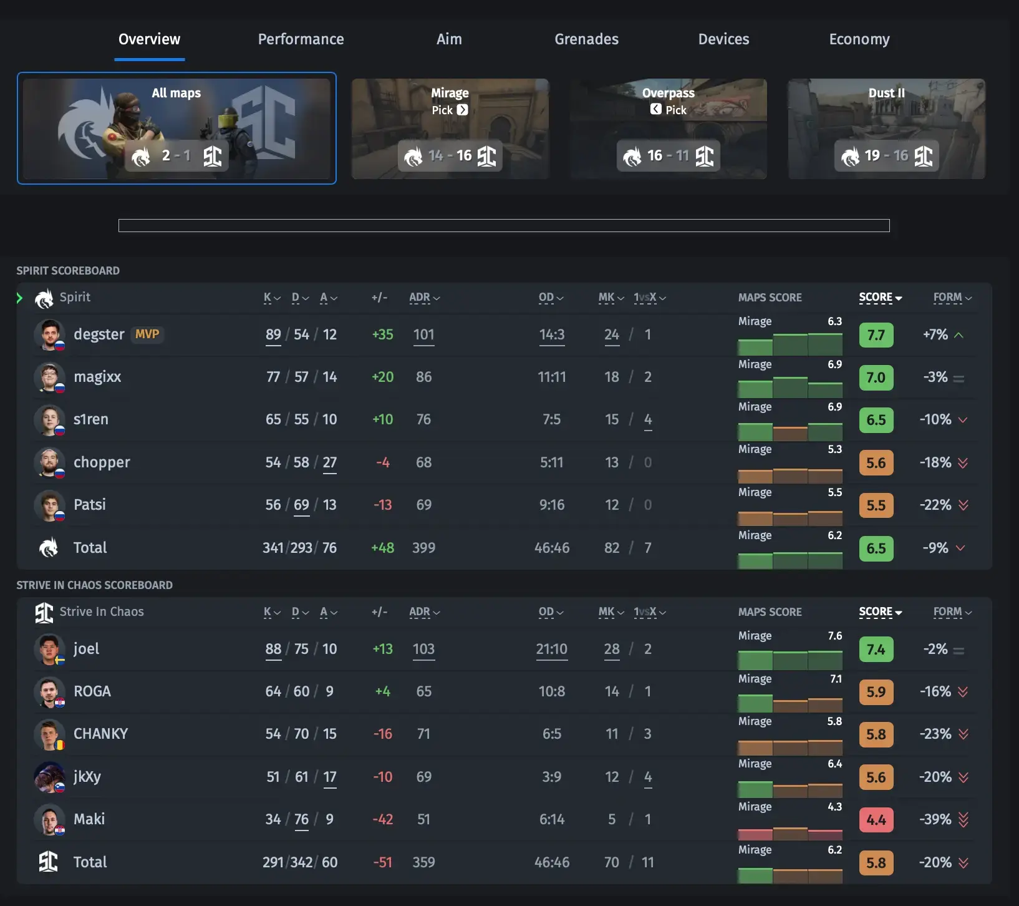The image size is (1019, 906).
Task: Click degster's upward form trend arrow
Action: [x=959, y=335]
